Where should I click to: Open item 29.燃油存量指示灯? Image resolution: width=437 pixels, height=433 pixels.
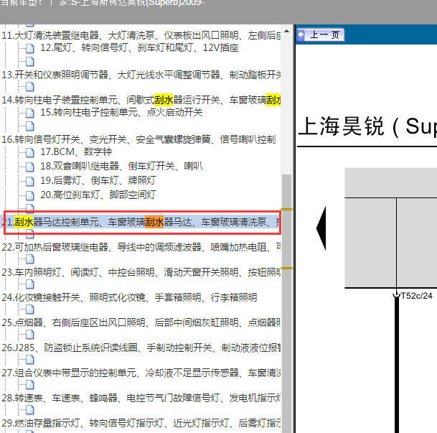pyautogui.click(x=141, y=423)
